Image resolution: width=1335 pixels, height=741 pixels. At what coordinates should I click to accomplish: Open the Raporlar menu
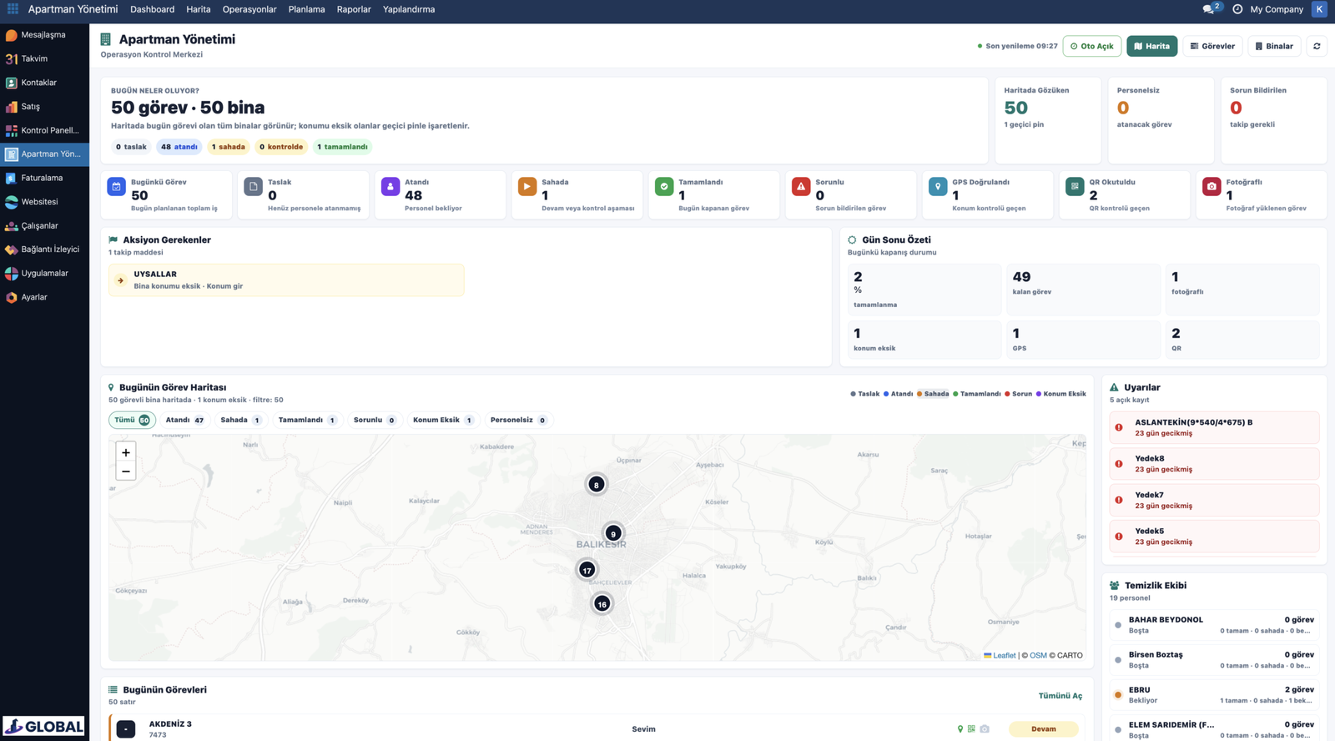click(x=354, y=9)
